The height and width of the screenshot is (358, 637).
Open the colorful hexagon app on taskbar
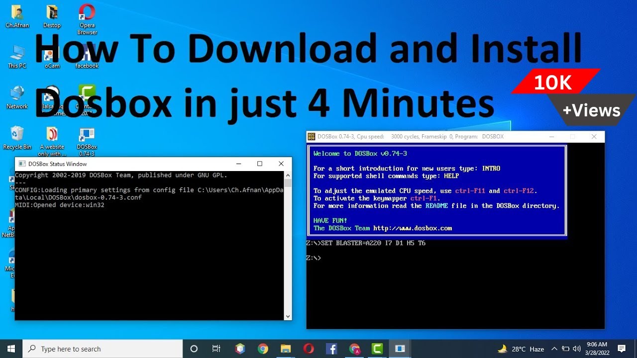(240, 349)
